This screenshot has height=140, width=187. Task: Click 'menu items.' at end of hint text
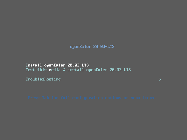143,98
